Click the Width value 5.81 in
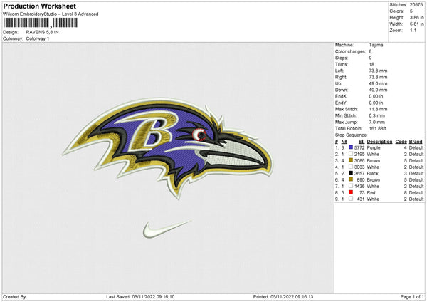The width and height of the screenshot is (427, 302). coord(416,24)
